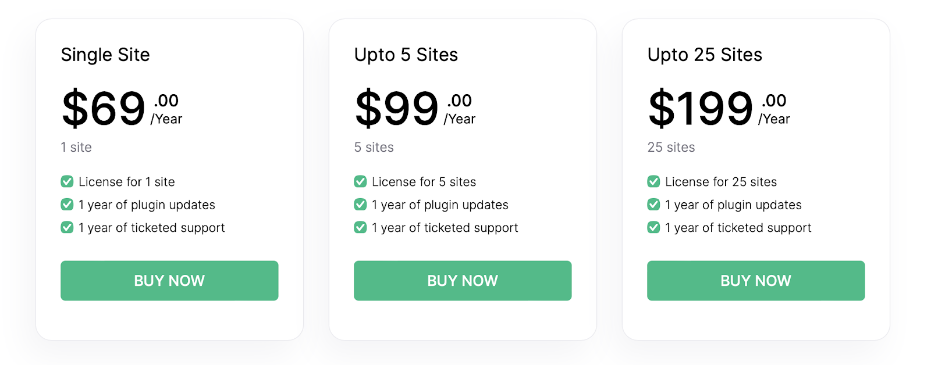Click ticketed support check icon in Upto 25 Sites card

(x=653, y=227)
